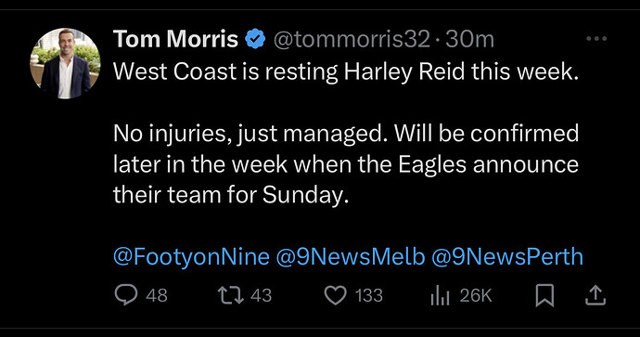Image resolution: width=640 pixels, height=337 pixels.
Task: Click the 48 replies count
Action: pyautogui.click(x=157, y=295)
